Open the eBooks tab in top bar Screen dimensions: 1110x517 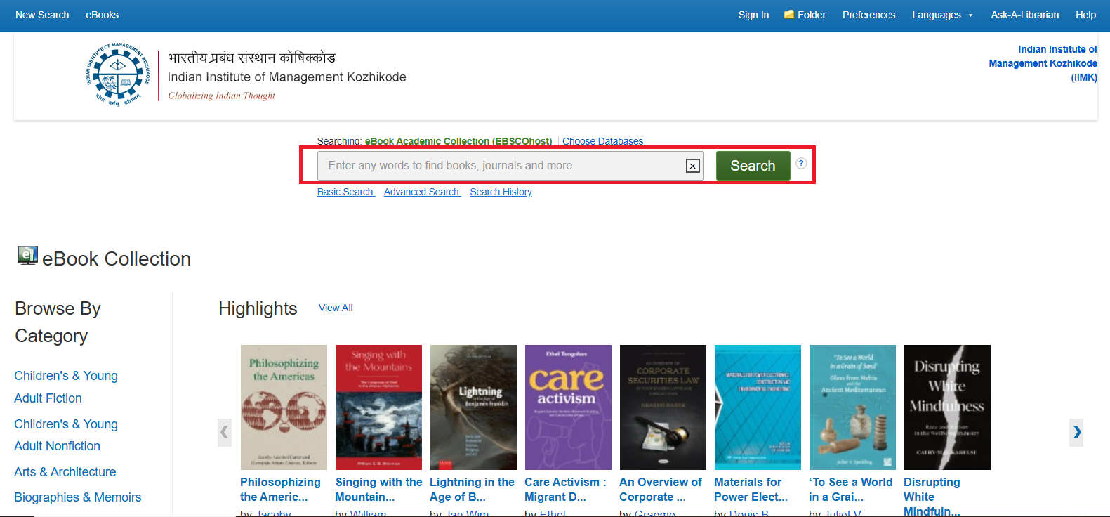pos(102,15)
